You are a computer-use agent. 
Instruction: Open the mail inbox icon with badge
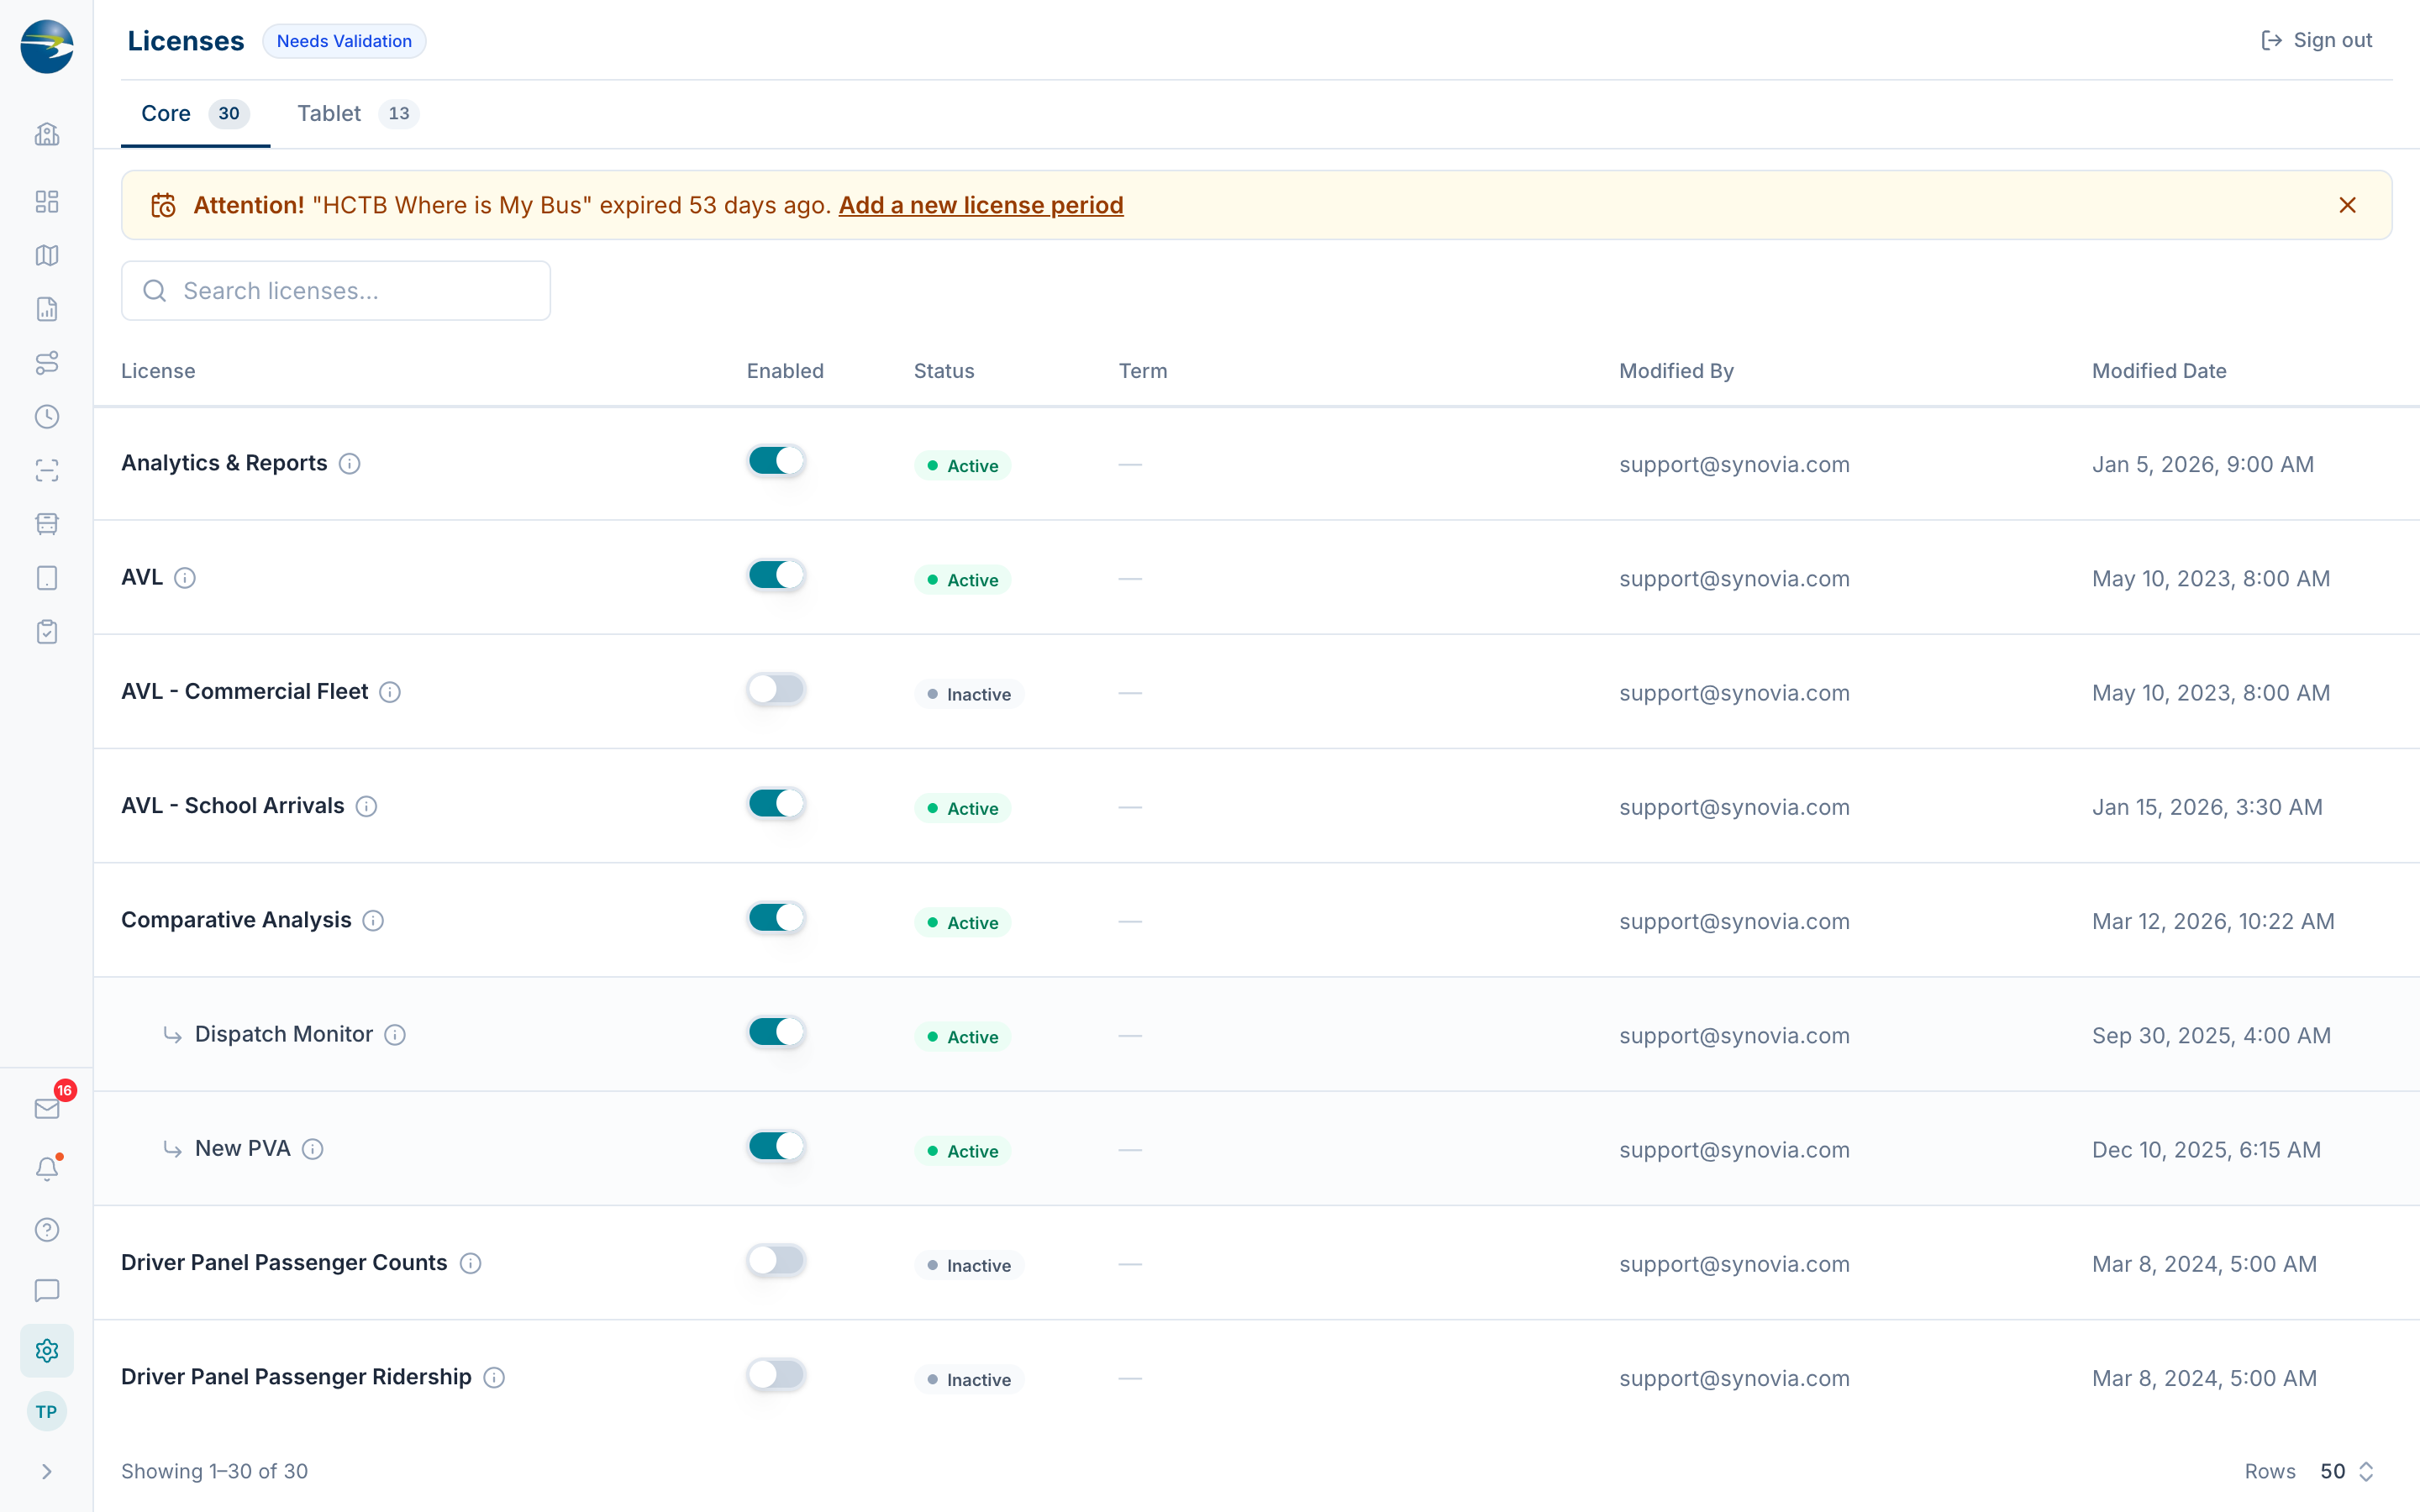pos(47,1108)
